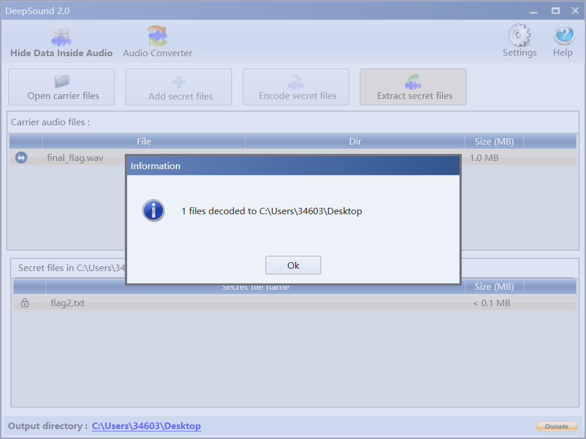This screenshot has height=439, width=586.
Task: Click the Information dialog title bar
Action: click(x=293, y=166)
